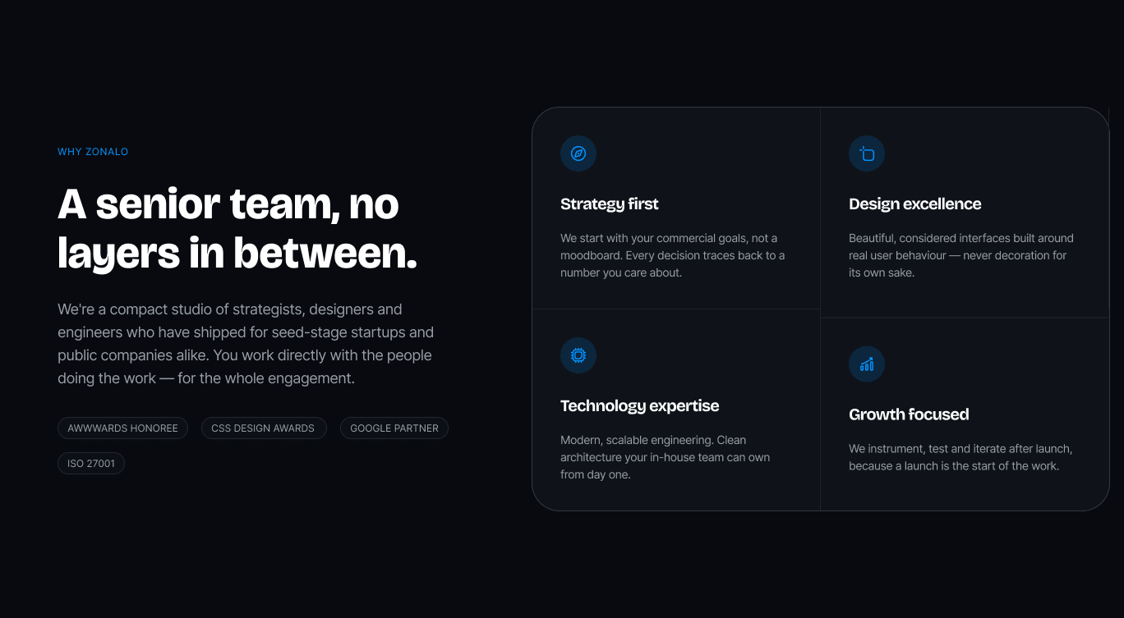This screenshot has width=1124, height=618.
Task: Click the Design excellence square icon
Action: click(x=867, y=153)
